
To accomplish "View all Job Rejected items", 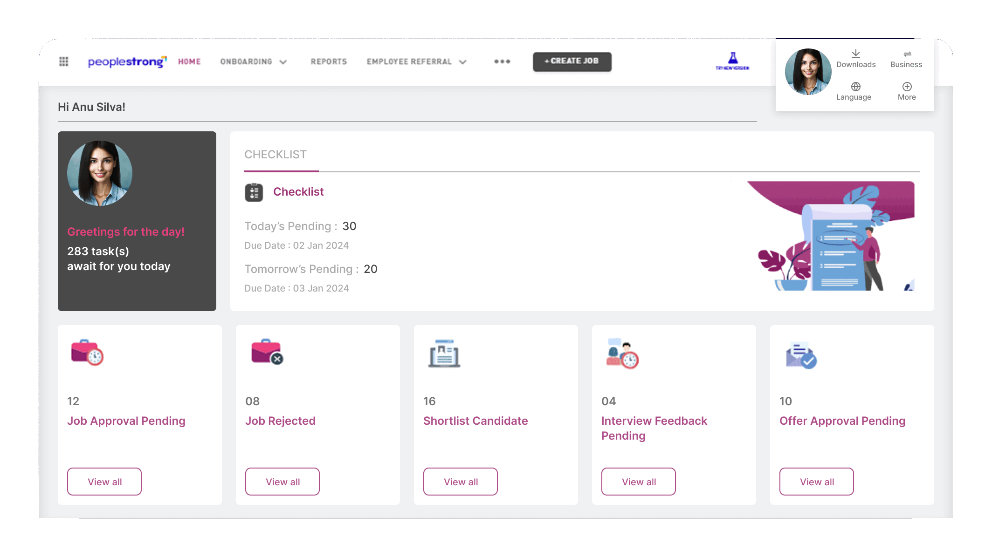I will pyautogui.click(x=282, y=482).
